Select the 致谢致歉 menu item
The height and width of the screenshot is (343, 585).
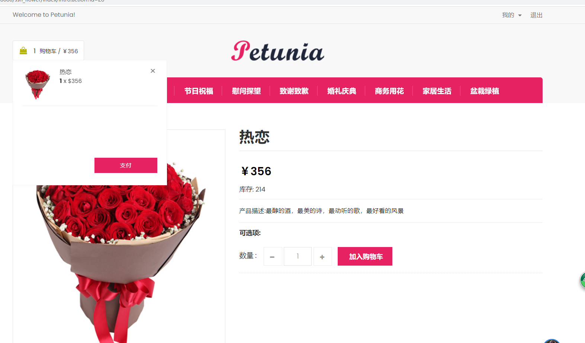point(294,91)
